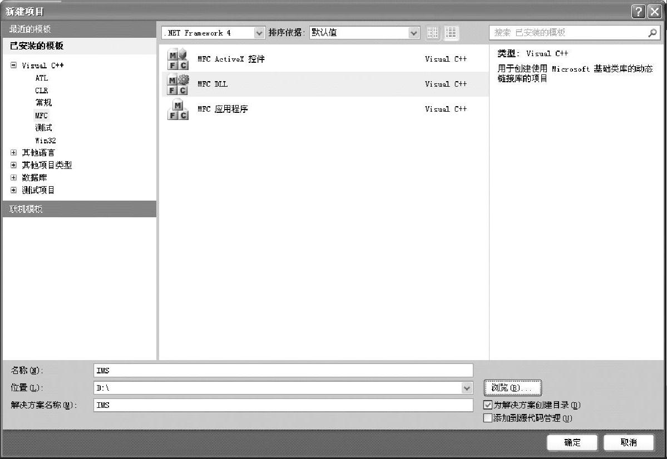
Task: Open the 位置 path dropdown arrow
Action: pos(467,388)
